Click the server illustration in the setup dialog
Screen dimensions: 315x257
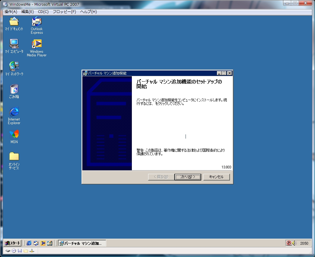pyautogui.click(x=107, y=123)
